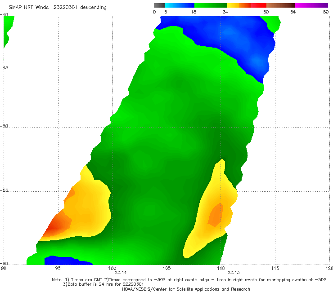333x292 pixels.
Task: Click the magenta-purple segment of the color scale
Action: (x=311, y=5)
